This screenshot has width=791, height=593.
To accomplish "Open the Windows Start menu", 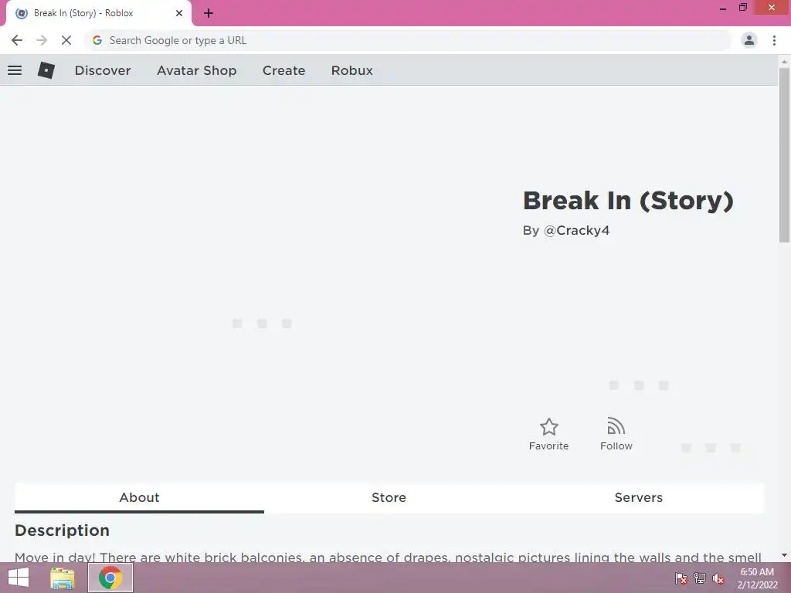I will pyautogui.click(x=19, y=578).
